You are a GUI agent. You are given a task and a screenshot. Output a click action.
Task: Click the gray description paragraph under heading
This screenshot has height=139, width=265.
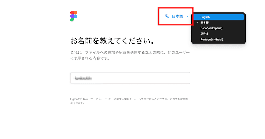[130, 55]
